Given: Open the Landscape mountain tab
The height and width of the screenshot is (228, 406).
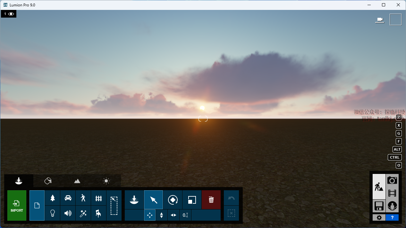Looking at the screenshot, I should pyautogui.click(x=77, y=181).
